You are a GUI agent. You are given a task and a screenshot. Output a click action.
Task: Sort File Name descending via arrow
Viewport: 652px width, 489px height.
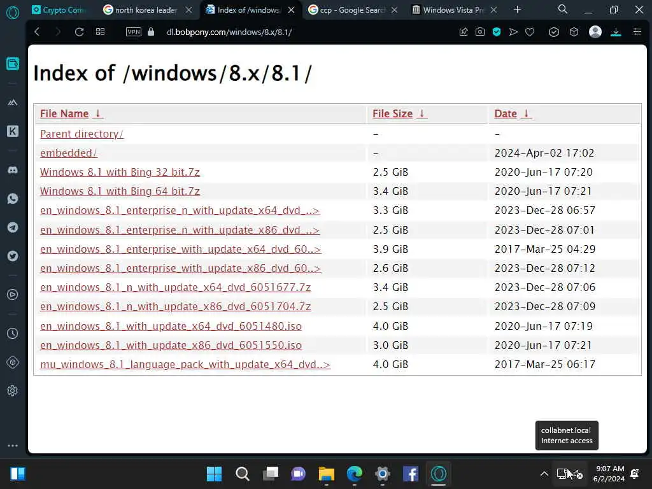[97, 113]
